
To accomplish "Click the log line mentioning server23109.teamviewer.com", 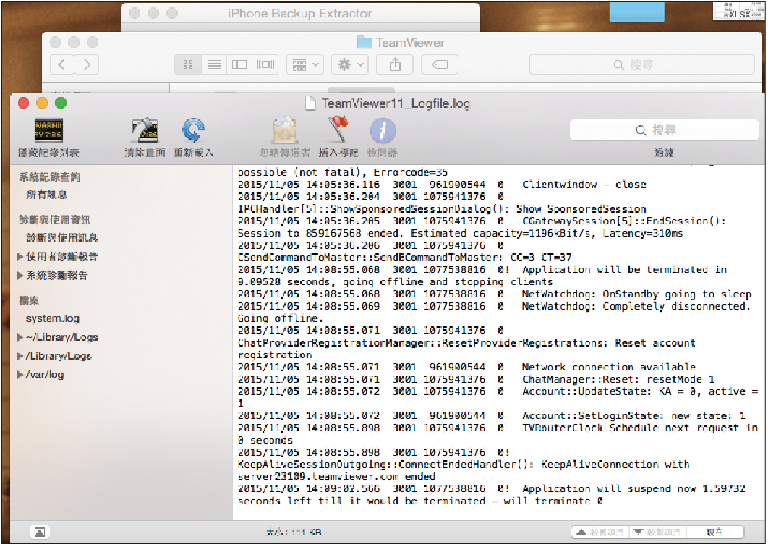I will coord(336,476).
